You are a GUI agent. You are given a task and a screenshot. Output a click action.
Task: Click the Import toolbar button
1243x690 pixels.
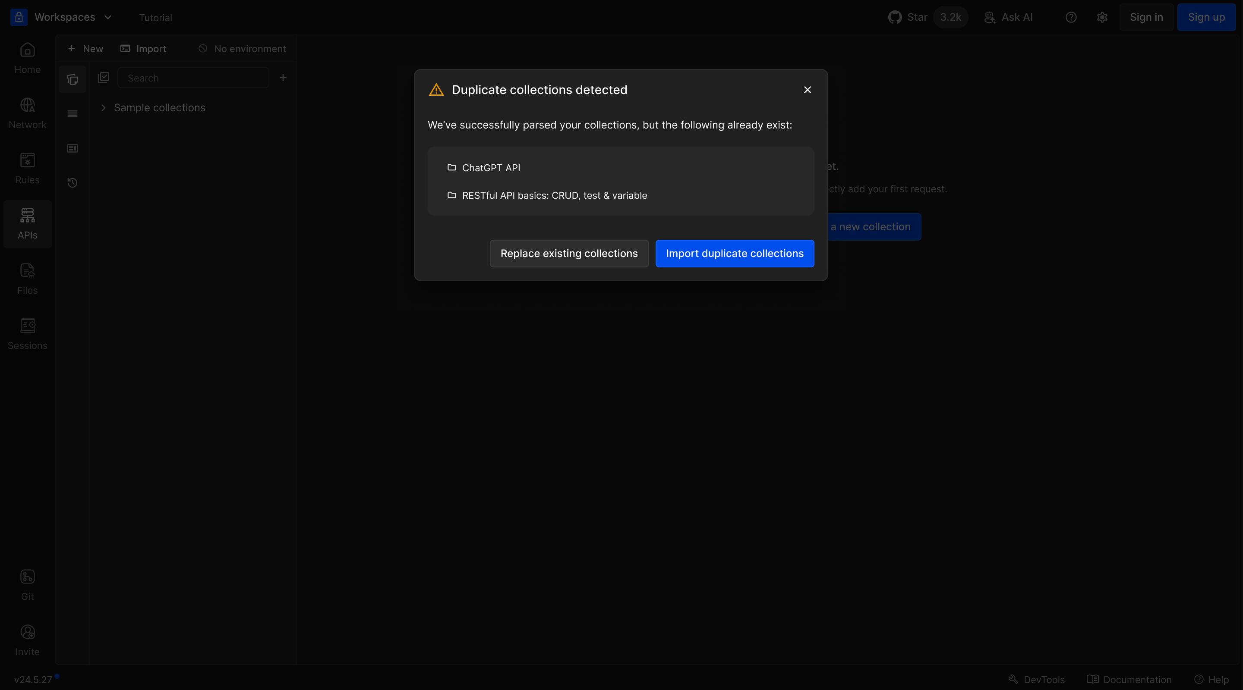(x=143, y=49)
